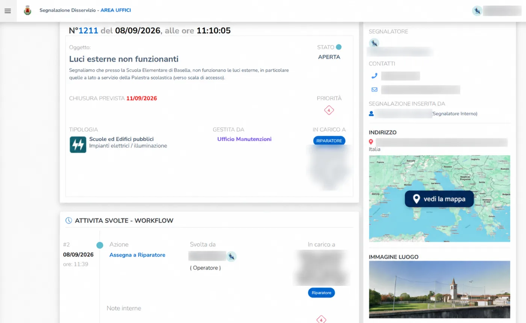Image resolution: width=526 pixels, height=323 pixels.
Task: Click the Scuole ed Edifici pubblici text
Action: coord(121,139)
